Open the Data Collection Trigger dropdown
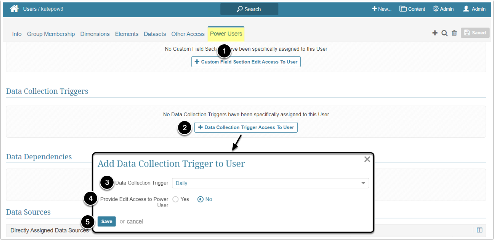Image resolution: width=494 pixels, height=240 pixels. click(x=270, y=183)
